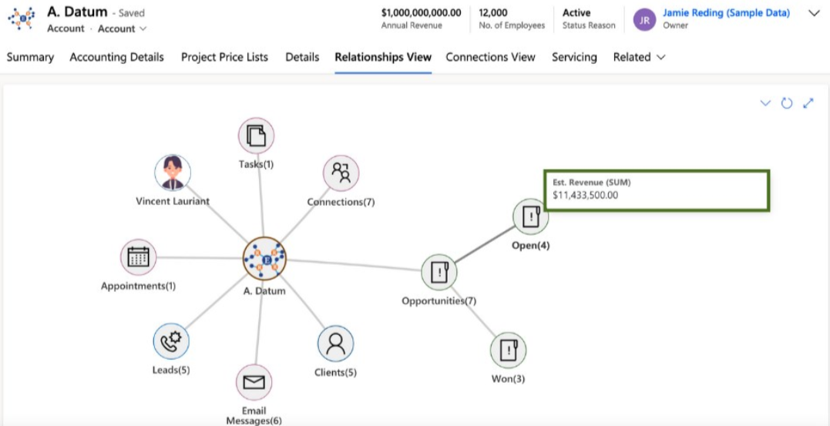Viewport: 830px width, 426px height.
Task: Open Vincent Lauriant contact avatar
Action: point(173,173)
